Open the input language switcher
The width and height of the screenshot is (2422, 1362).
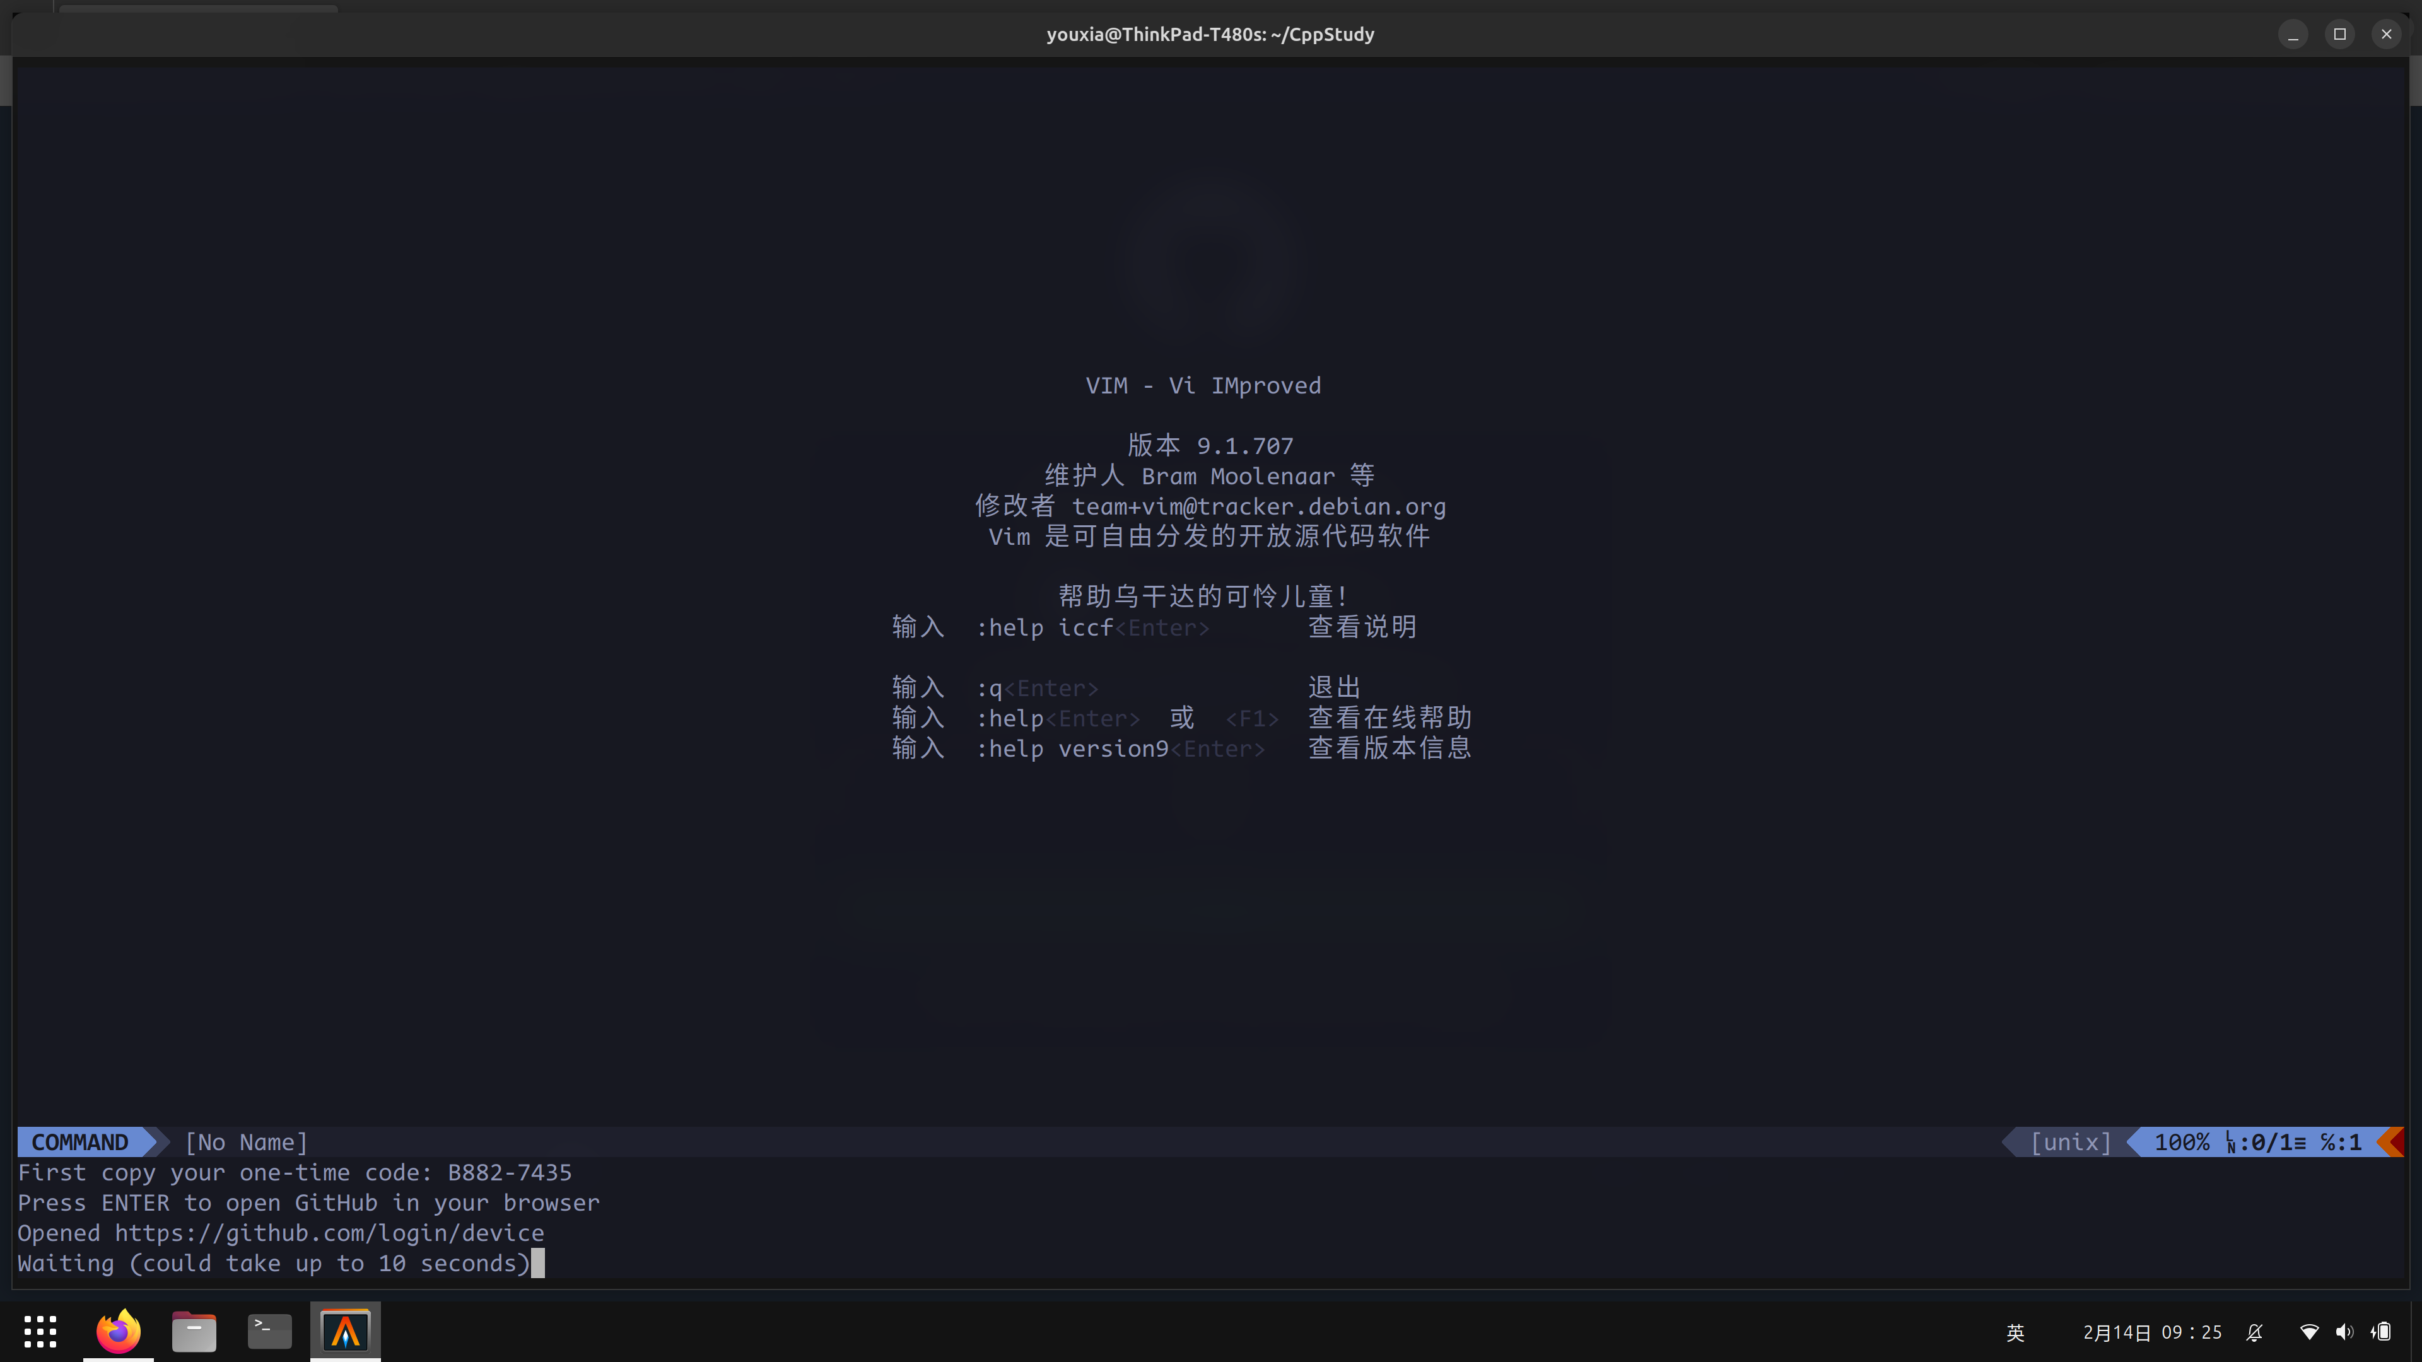2016,1332
